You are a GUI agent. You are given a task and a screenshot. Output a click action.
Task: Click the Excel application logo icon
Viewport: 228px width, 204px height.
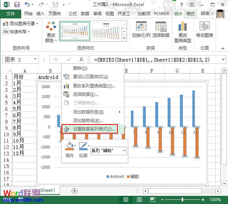point(6,5)
